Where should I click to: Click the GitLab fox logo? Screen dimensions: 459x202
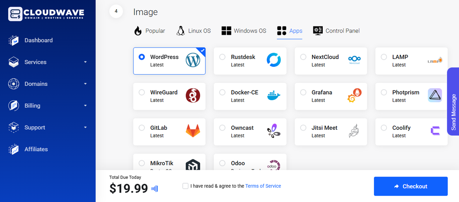point(193,131)
